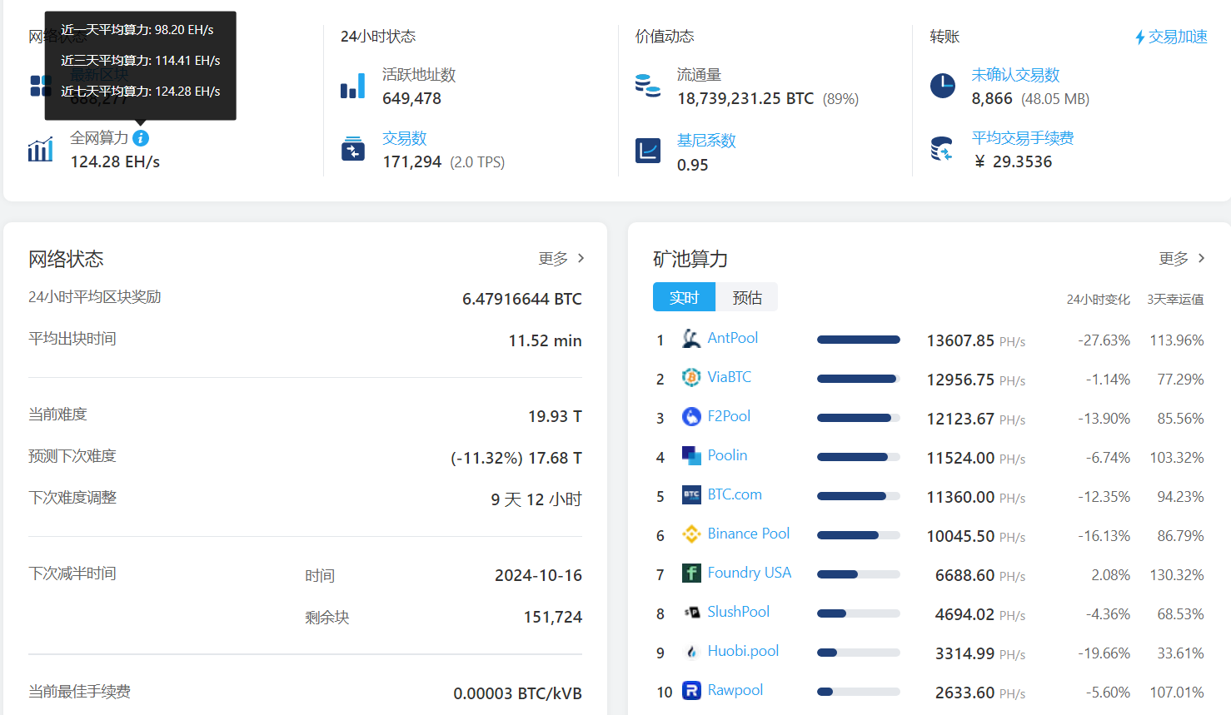Screen dimensions: 1231x715
Task: Open the 未确认交易数 link
Action: point(1015,75)
